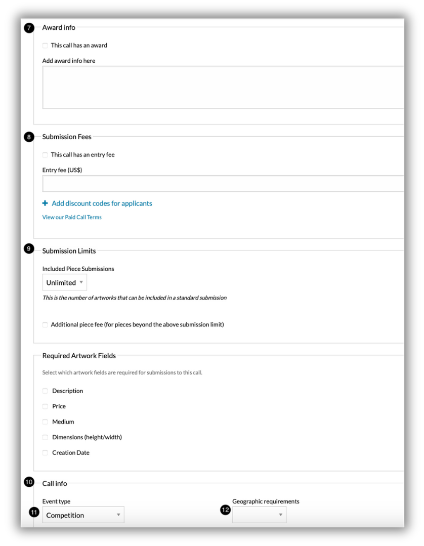The height and width of the screenshot is (546, 424).
Task: Click the number 12 badge beside Geographic requirements
Action: [x=225, y=510]
